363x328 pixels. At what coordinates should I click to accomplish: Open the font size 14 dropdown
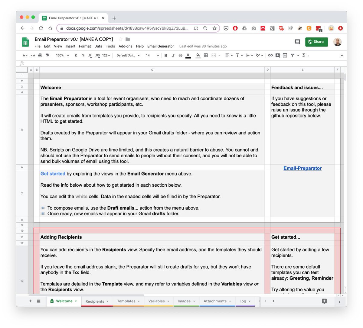pos(152,56)
